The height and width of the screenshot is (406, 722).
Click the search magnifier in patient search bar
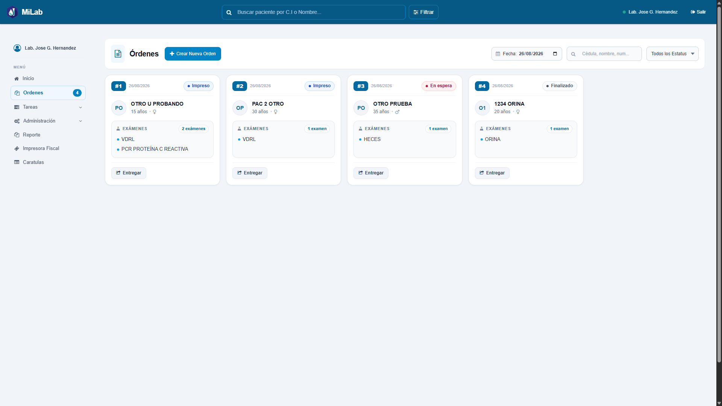[229, 12]
